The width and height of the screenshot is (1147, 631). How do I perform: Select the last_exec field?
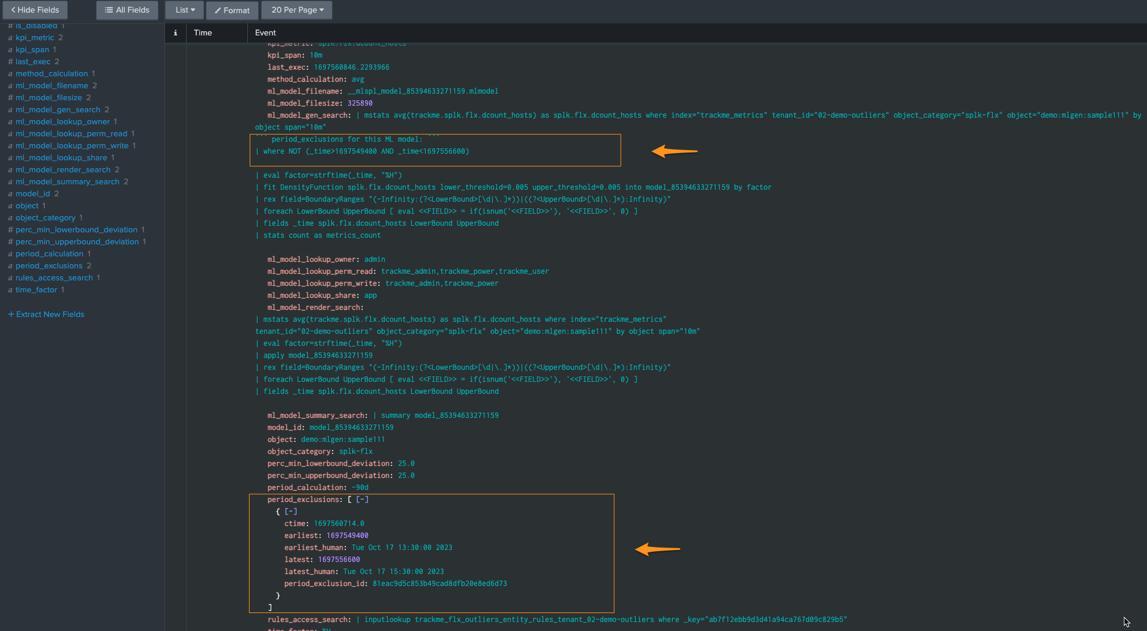33,61
